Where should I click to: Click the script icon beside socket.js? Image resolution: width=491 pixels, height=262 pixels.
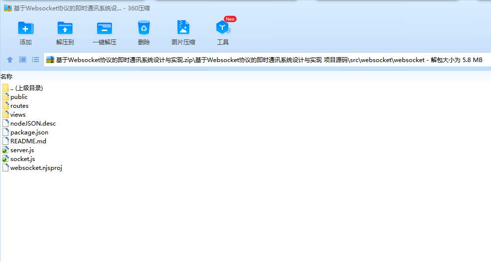[5, 159]
